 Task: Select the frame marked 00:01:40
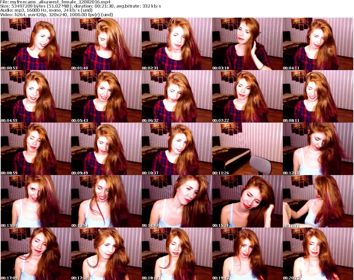tap(106, 44)
